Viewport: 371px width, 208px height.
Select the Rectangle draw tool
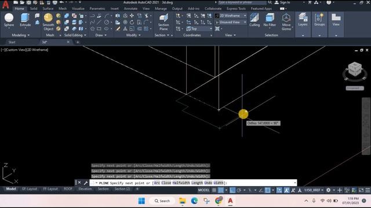click(x=99, y=29)
